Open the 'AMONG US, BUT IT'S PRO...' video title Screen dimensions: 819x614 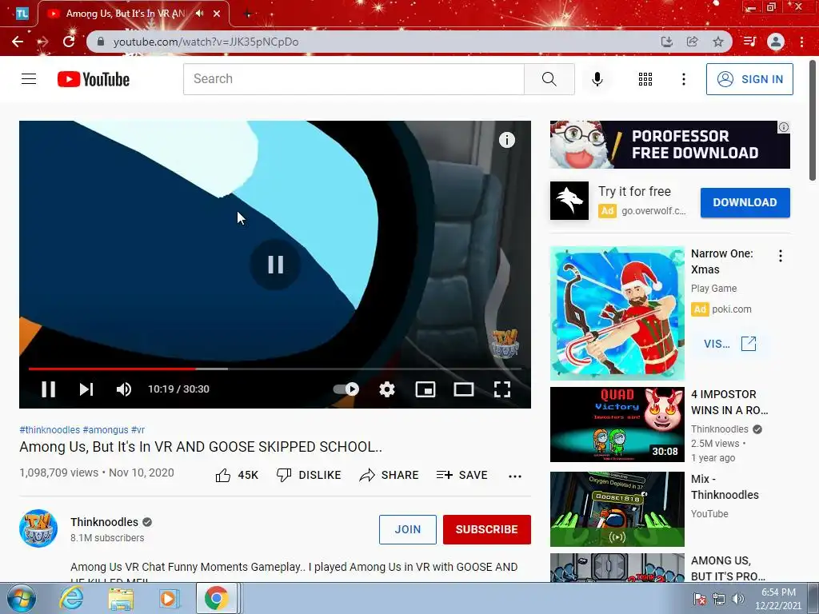(x=728, y=568)
